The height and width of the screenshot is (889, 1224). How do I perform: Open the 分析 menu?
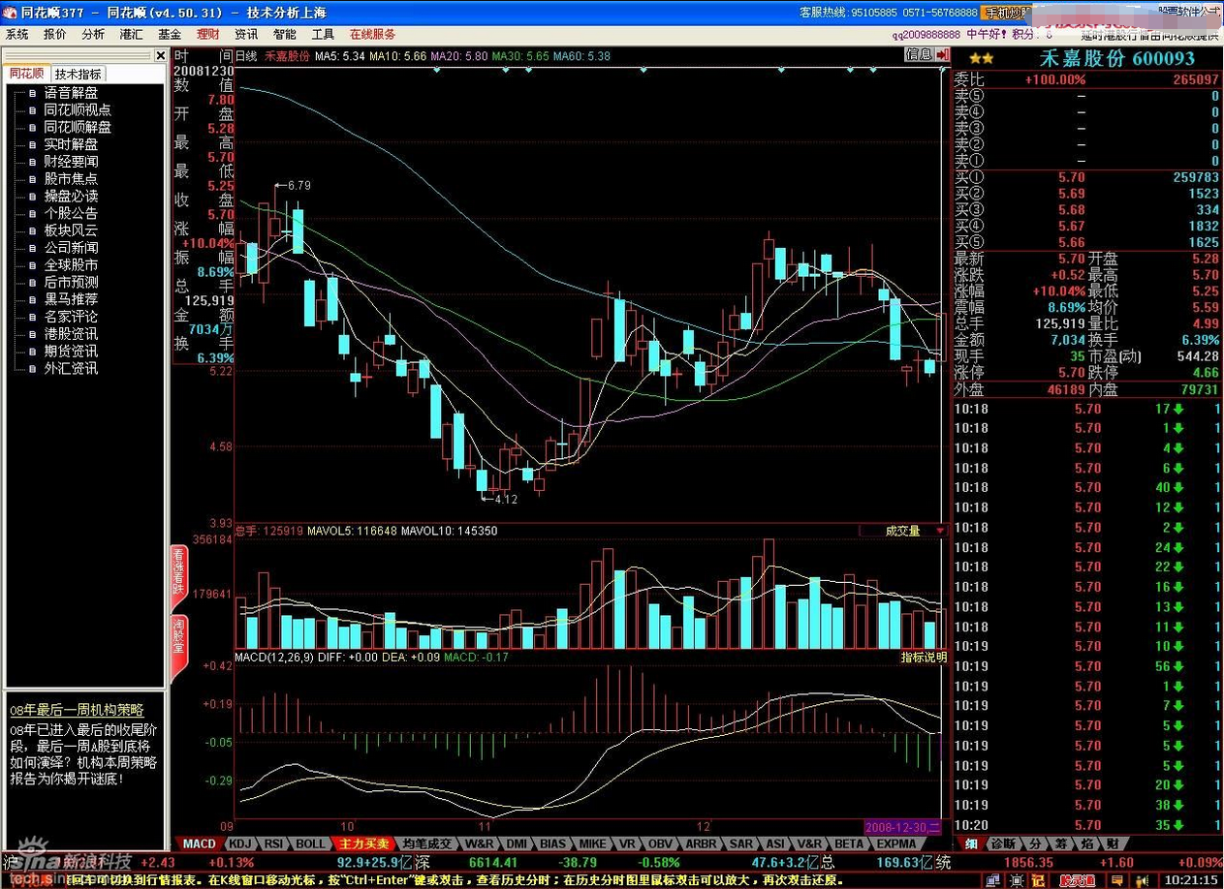coord(93,34)
